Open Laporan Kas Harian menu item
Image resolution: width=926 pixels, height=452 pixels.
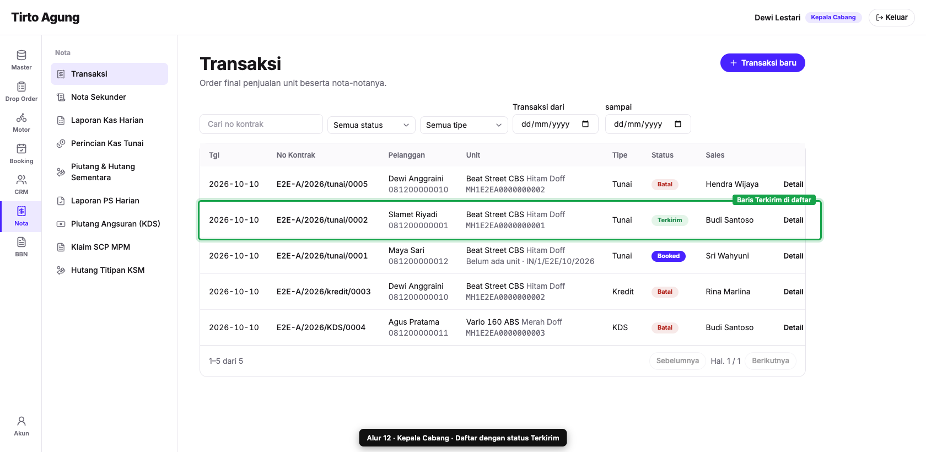109,120
